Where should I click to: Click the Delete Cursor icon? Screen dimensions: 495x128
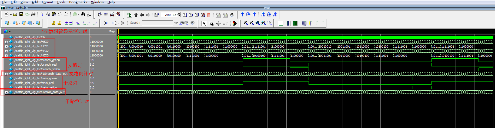[x=59, y=23]
